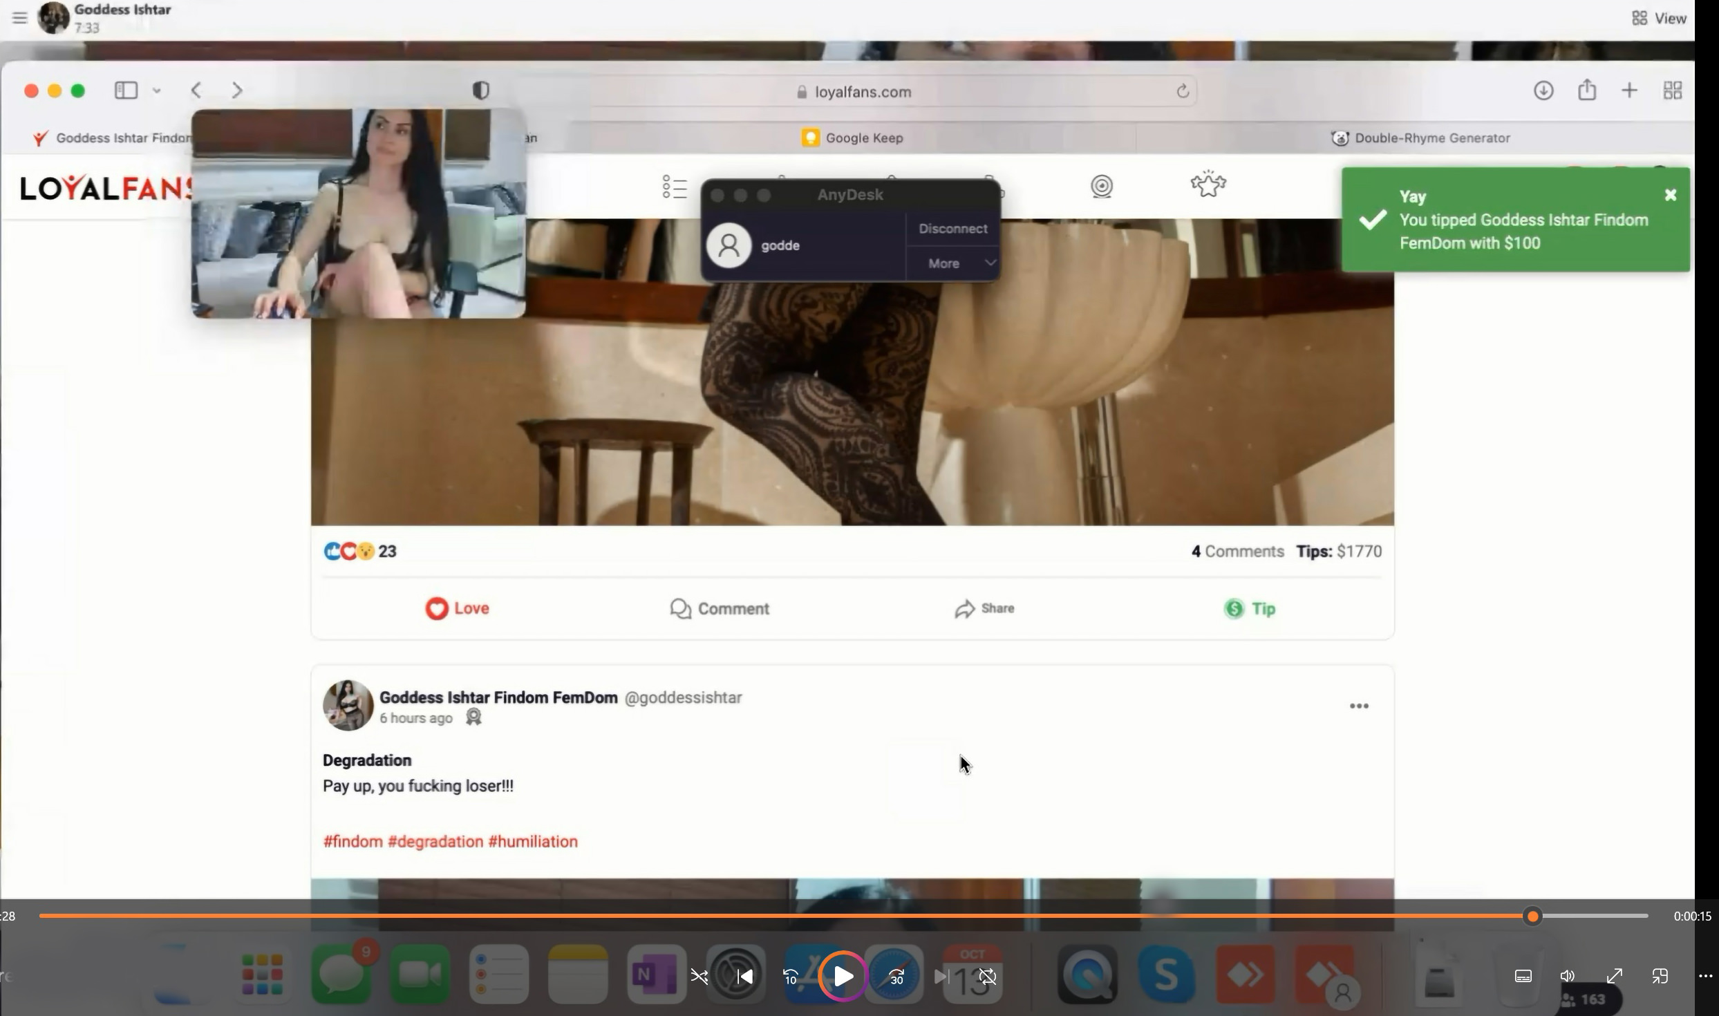Open the player's more options ellipsis
This screenshot has height=1016, width=1719.
click(1705, 977)
